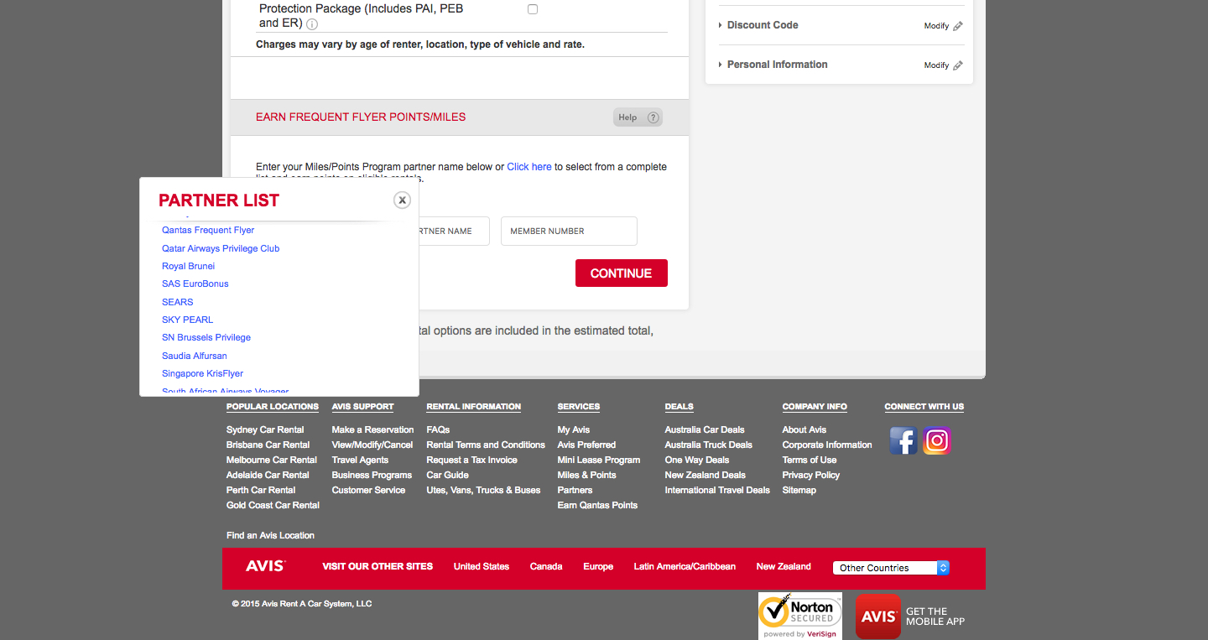Select SEARS from partner list

point(178,302)
